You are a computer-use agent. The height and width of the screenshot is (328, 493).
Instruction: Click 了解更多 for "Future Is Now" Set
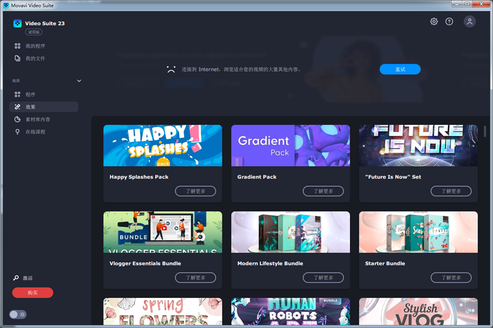[x=451, y=191]
